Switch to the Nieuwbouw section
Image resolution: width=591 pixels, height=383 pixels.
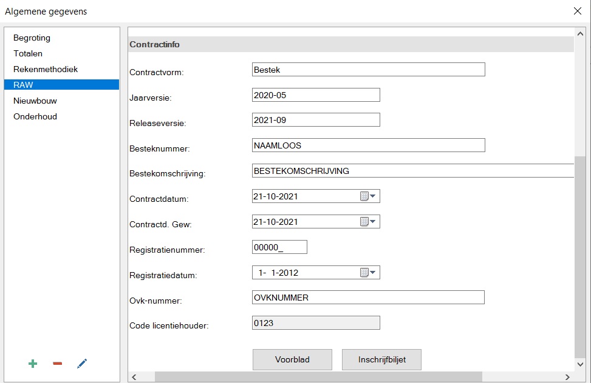[x=35, y=101]
